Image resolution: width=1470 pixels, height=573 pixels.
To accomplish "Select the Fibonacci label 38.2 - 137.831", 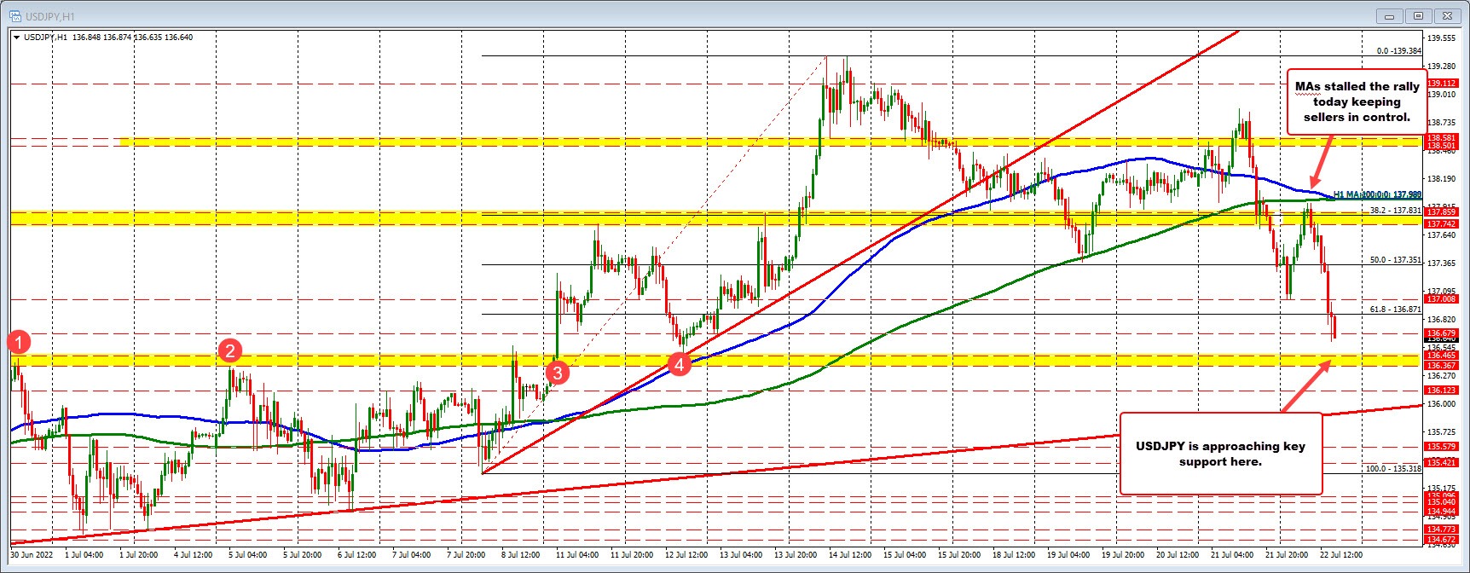I will 1396,210.
